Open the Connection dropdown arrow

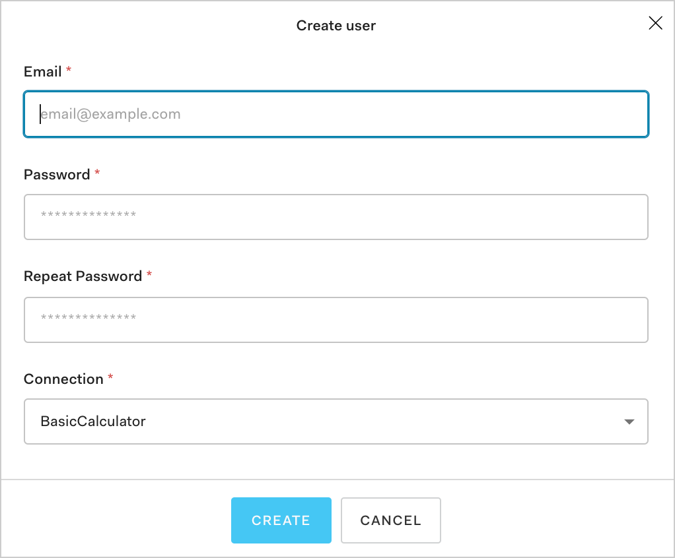point(629,421)
